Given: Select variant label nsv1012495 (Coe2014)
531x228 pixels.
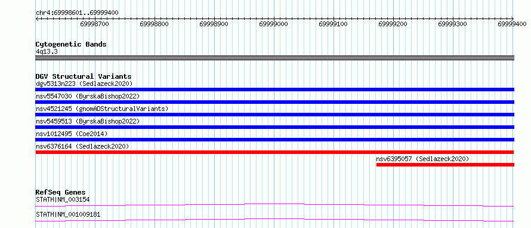Looking at the screenshot, I should (72, 134).
